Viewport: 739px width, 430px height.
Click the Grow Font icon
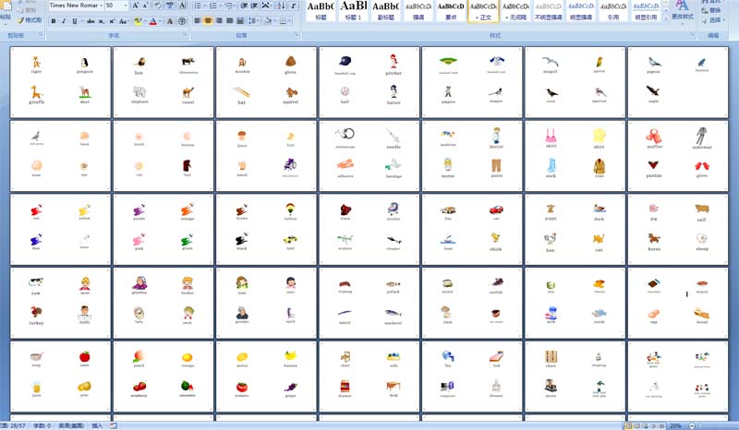coord(135,6)
